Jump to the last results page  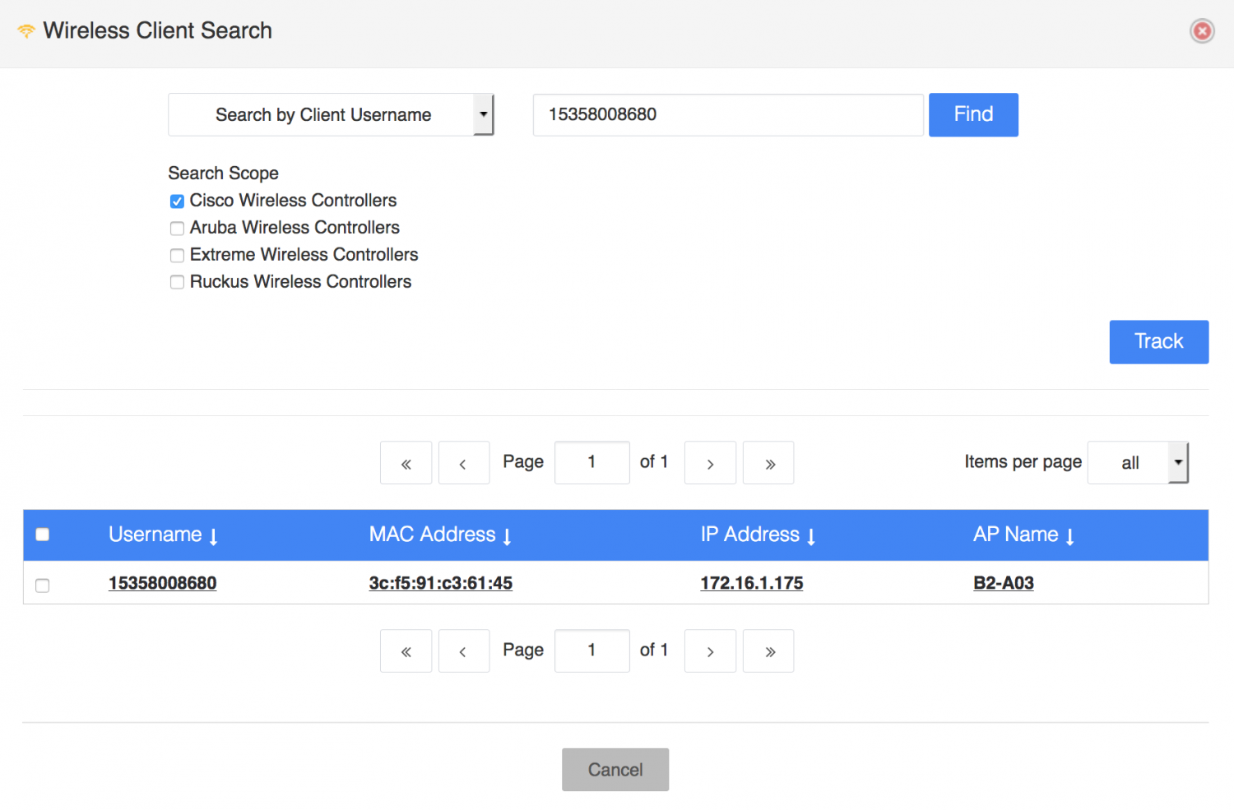768,462
